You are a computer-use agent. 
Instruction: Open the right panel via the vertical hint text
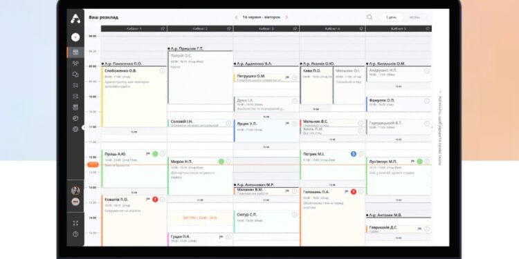pos(440,128)
